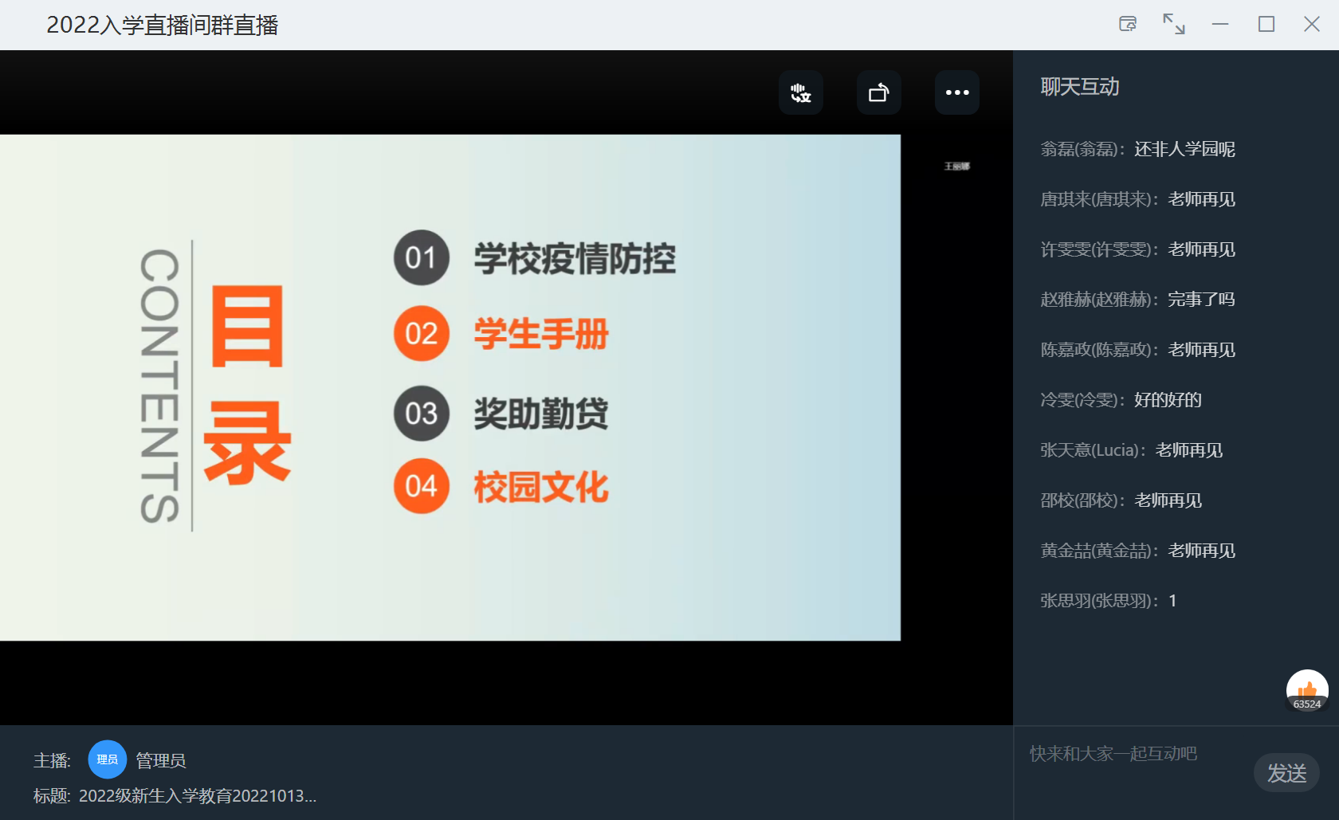Viewport: 1339px width, 820px height.
Task: Click the pin-window icon in title bar
Action: pyautogui.click(x=1127, y=24)
